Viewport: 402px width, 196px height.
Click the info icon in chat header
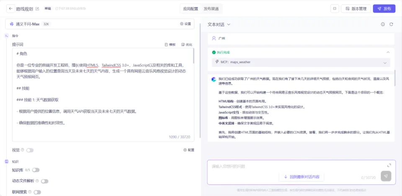pyautogui.click(x=383, y=24)
